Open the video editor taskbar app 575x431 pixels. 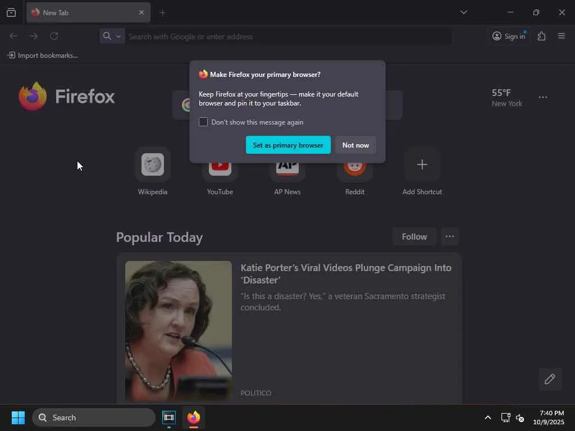coord(169,418)
